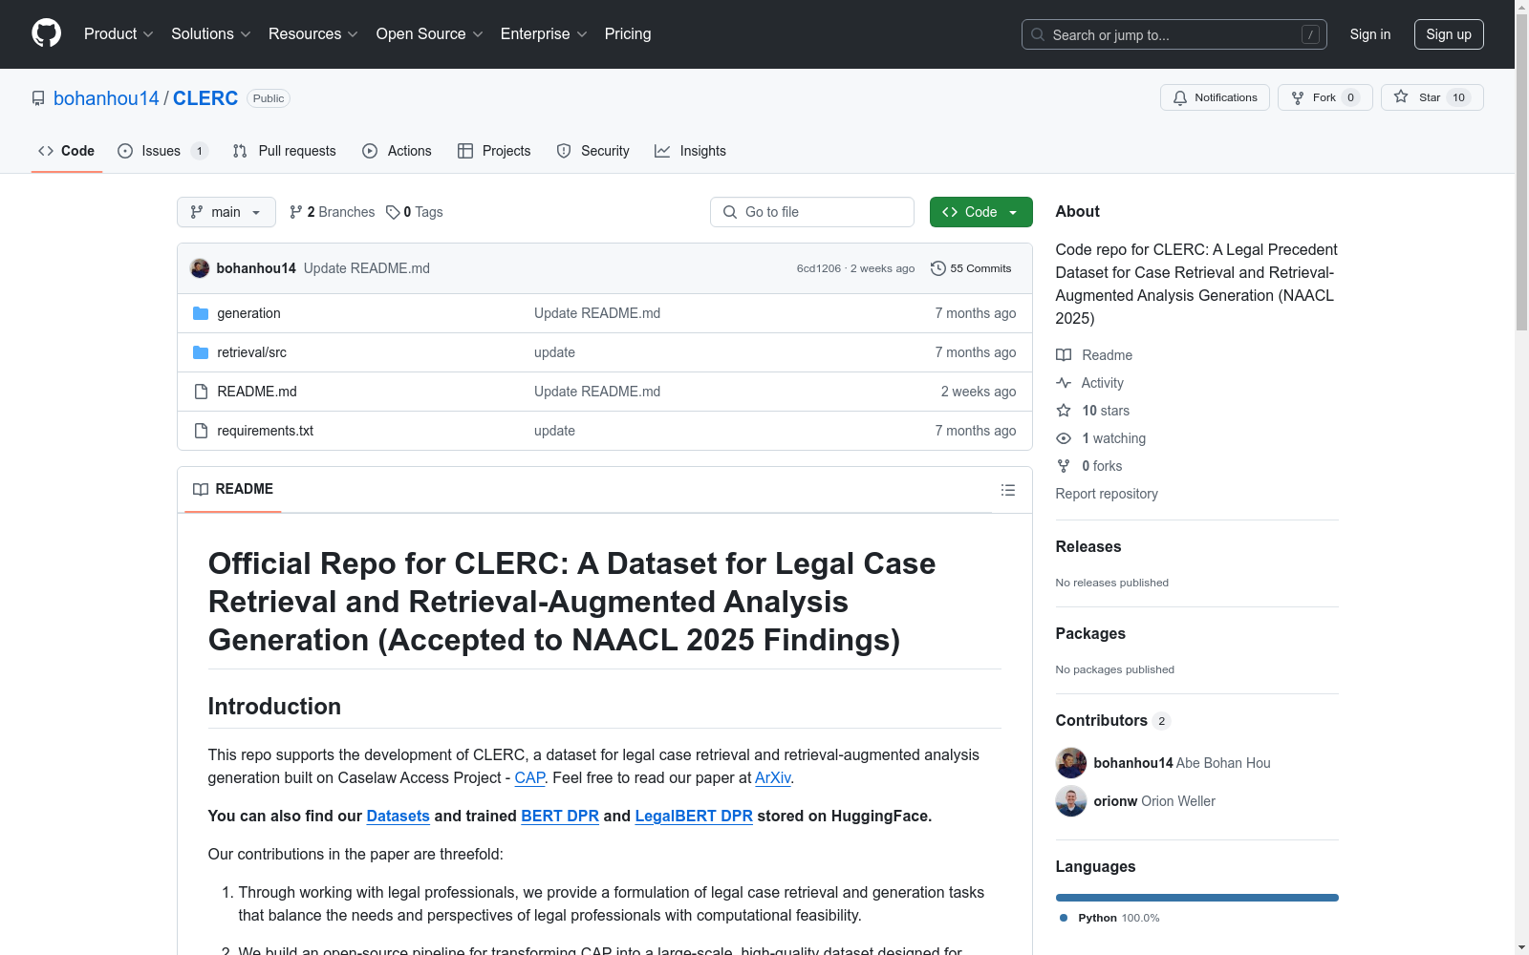Expand the main branch selector dropdown
The image size is (1529, 955).
point(226,212)
